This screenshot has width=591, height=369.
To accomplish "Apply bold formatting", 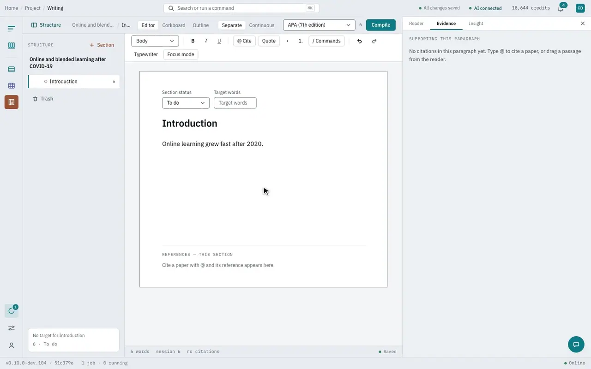I will point(193,41).
